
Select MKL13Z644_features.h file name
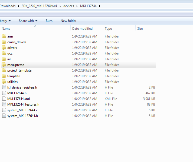coord(23,104)
